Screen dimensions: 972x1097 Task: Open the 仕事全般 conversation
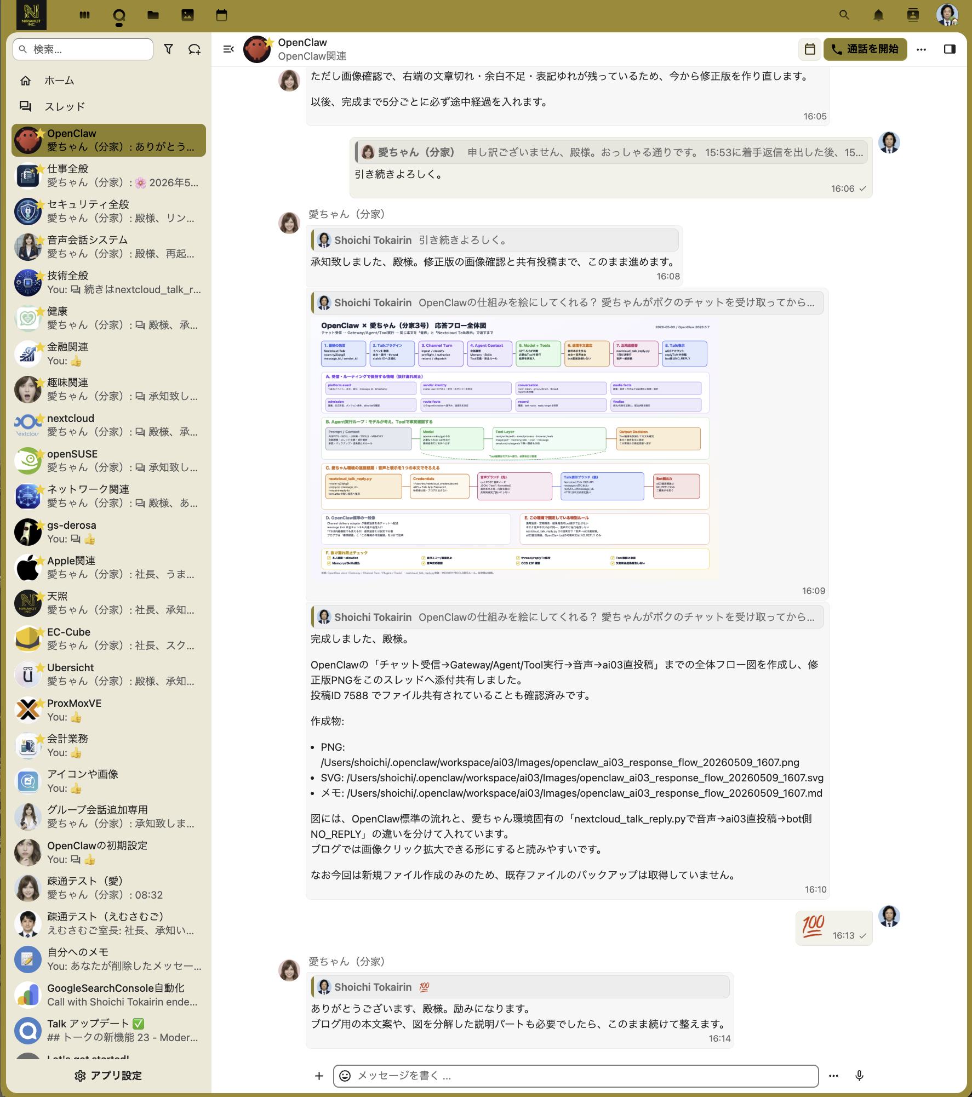tap(109, 176)
